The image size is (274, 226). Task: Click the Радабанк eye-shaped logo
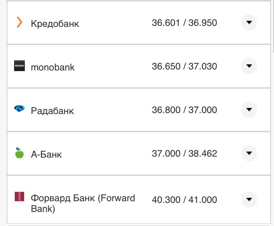(x=19, y=109)
